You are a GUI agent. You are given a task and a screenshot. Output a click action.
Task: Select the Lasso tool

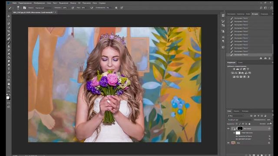click(x=9, y=23)
